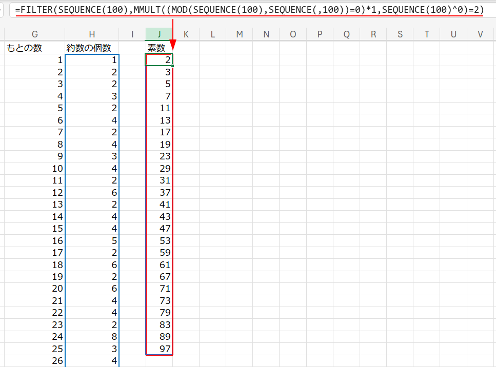
Task: Select column P header
Action: 320,34
